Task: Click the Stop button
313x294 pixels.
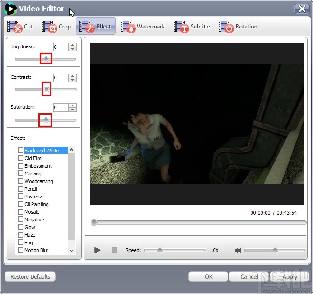Action: pyautogui.click(x=114, y=250)
